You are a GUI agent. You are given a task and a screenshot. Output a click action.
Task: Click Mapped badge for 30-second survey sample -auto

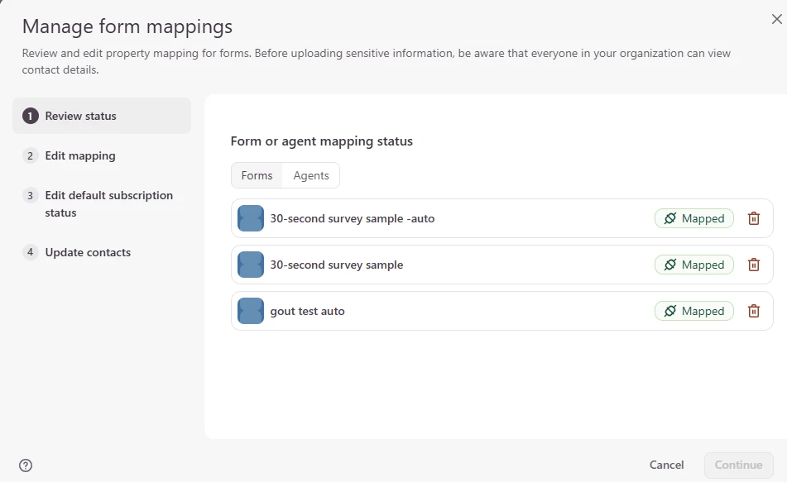click(693, 218)
